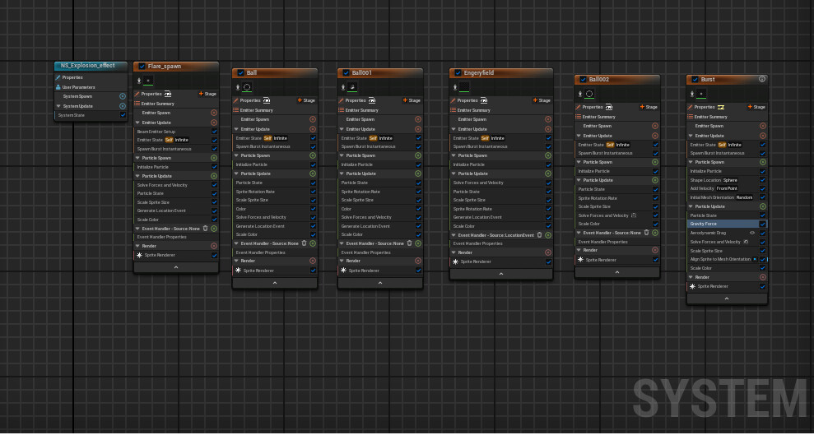Add module to Flare_spawn Emitter Spawn stage
Image resolution: width=814 pixels, height=435 pixels.
pyautogui.click(x=214, y=113)
